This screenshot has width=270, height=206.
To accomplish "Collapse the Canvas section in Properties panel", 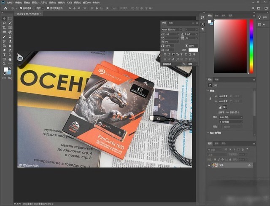I will click(x=208, y=91).
